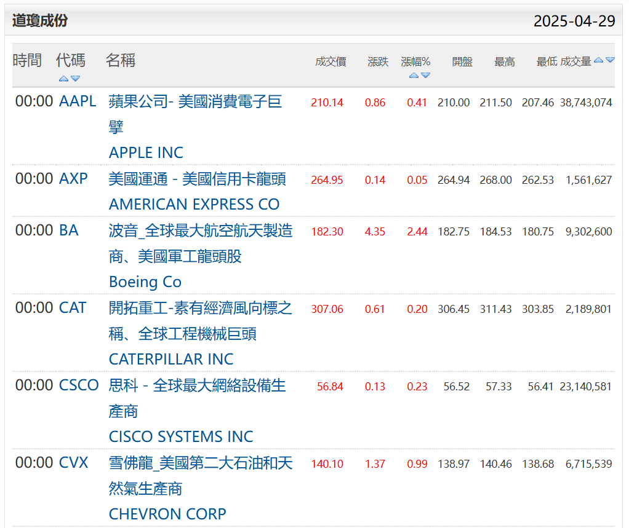Select CVX open value 138.97
Viewport: 629px width, 528px height.
pos(454,464)
